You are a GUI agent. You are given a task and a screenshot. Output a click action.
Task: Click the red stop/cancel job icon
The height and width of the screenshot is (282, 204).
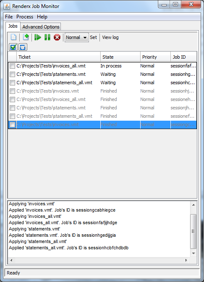coord(57,37)
